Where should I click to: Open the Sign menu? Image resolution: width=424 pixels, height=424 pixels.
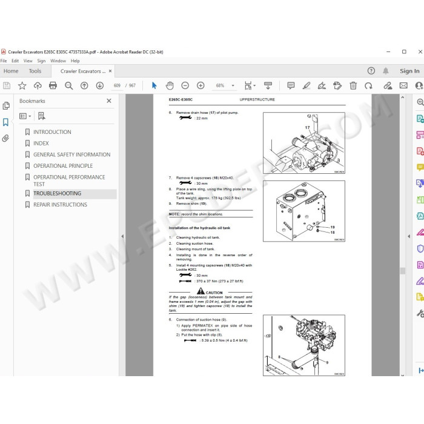[x=41, y=61]
